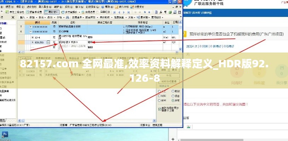
Task: Switch to the 换算信息 tab
Action: click(74, 58)
